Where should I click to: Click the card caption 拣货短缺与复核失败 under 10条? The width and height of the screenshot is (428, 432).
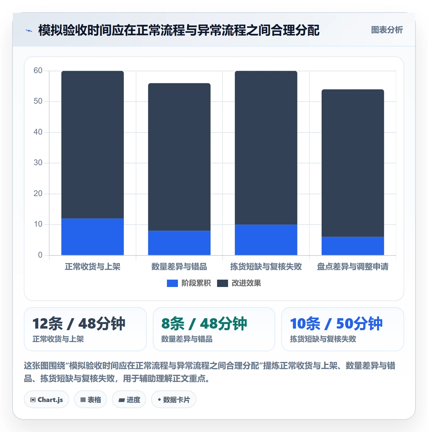point(323,339)
